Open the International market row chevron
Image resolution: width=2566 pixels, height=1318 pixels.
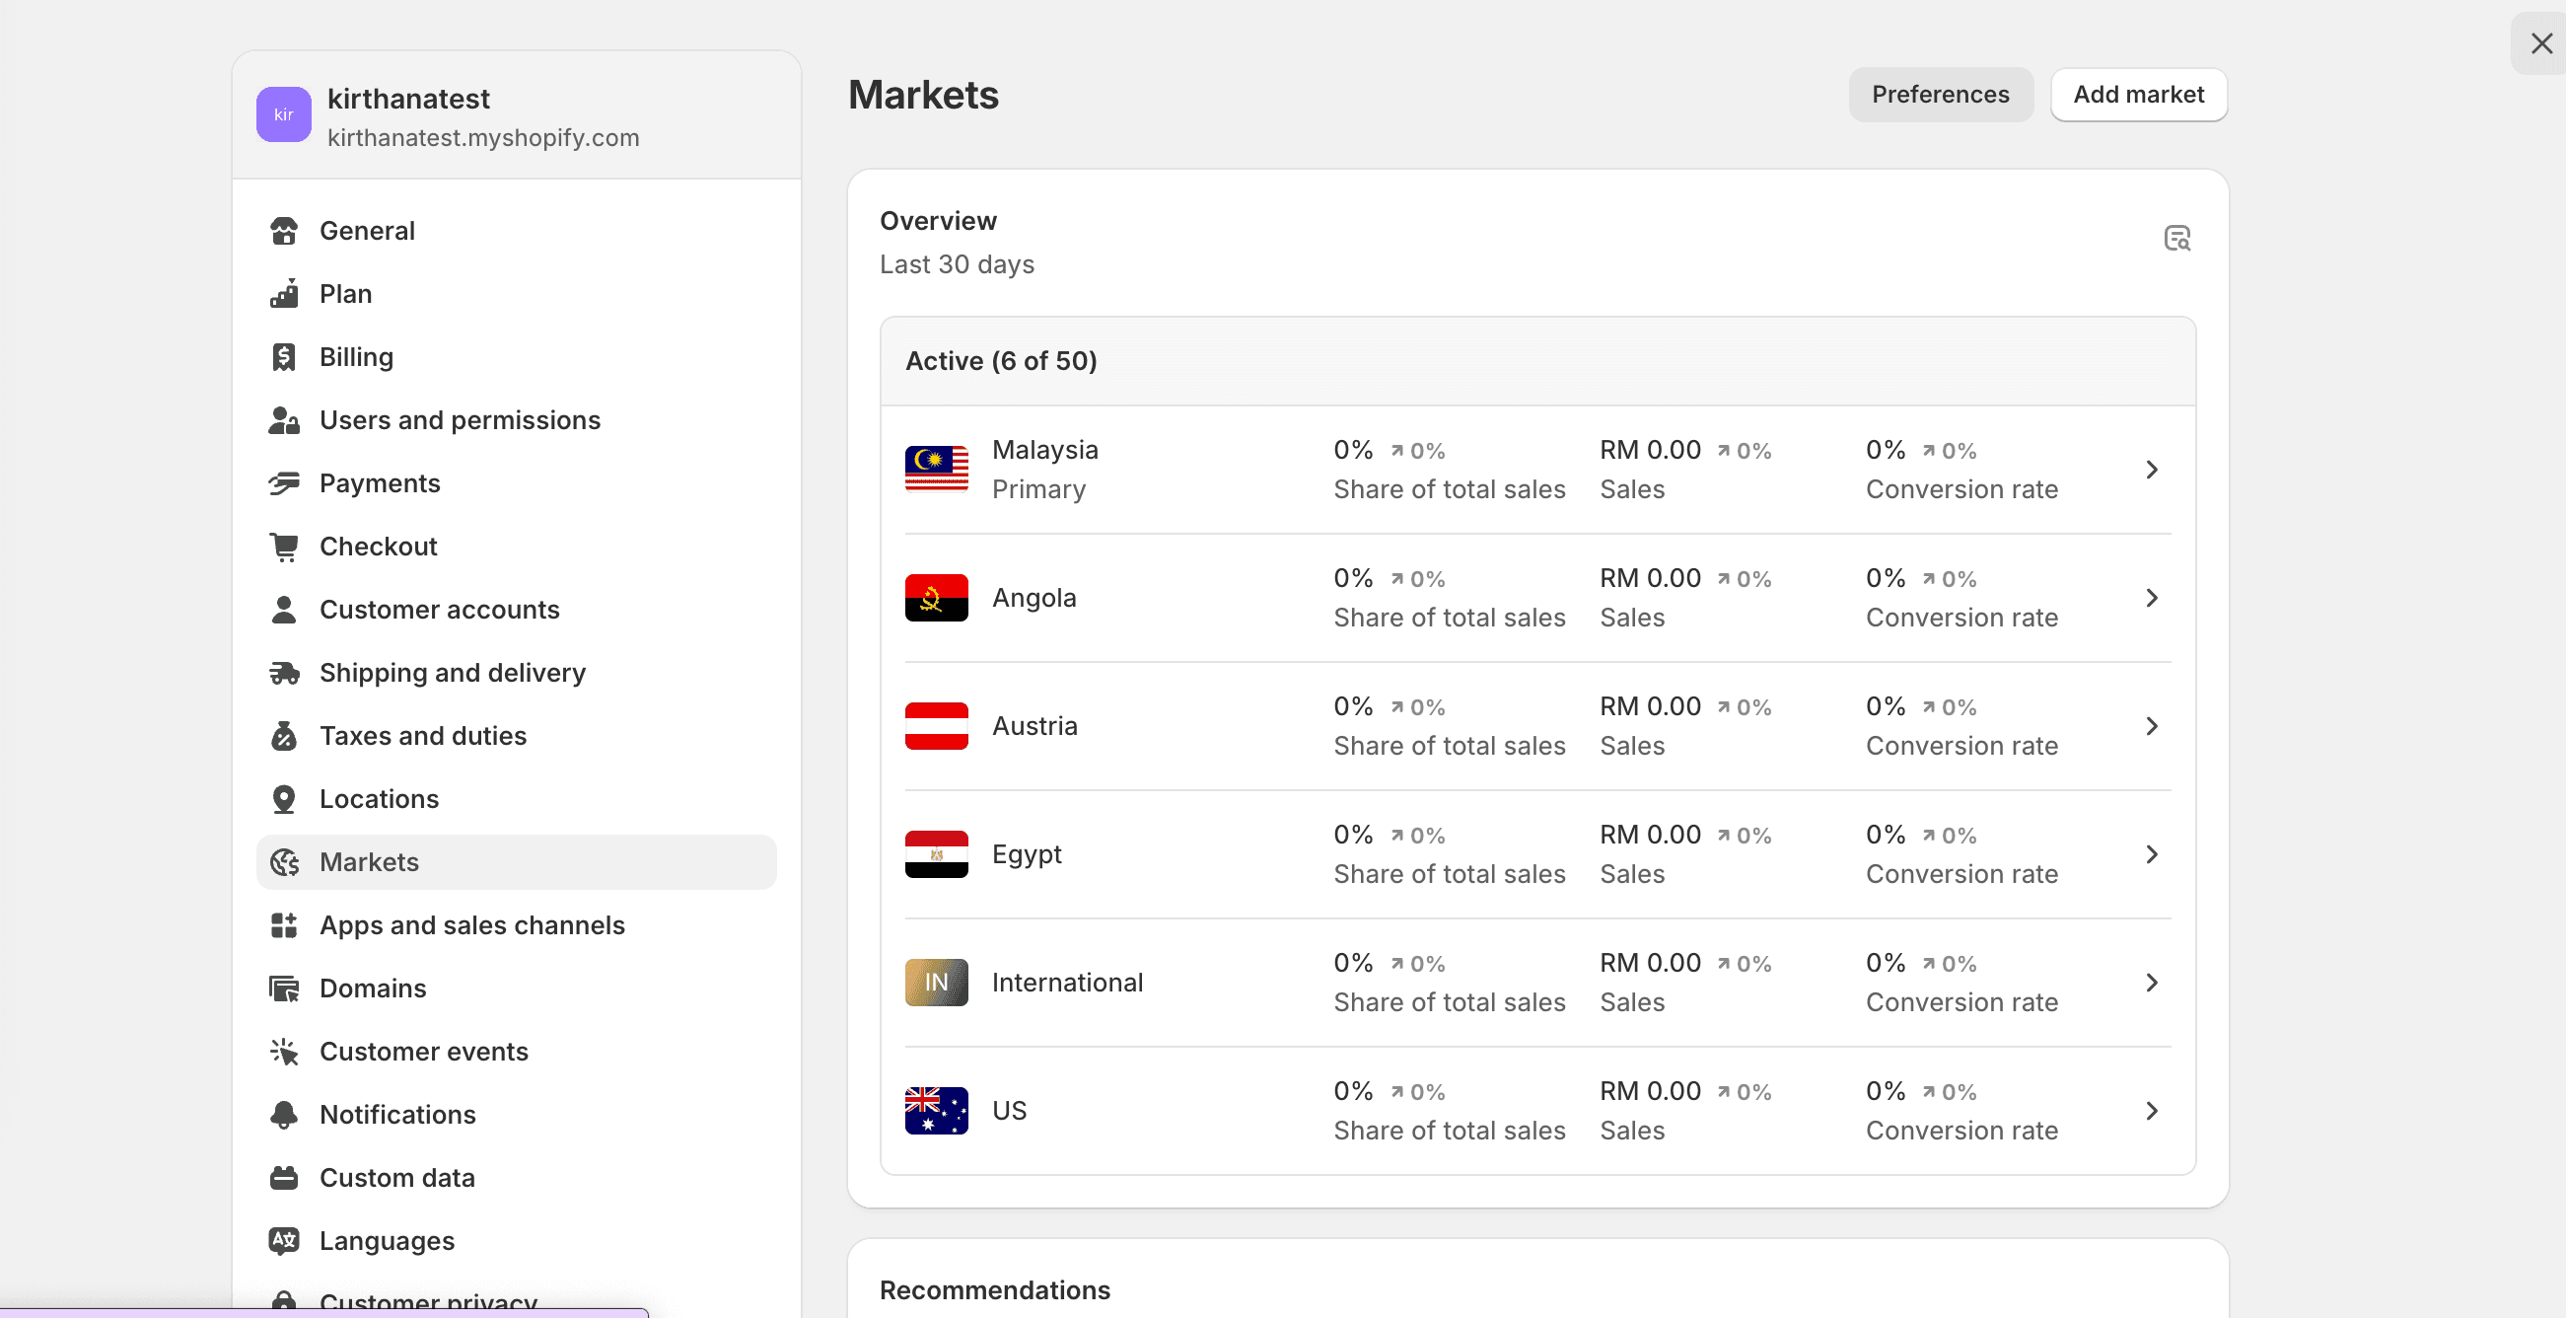2152,983
